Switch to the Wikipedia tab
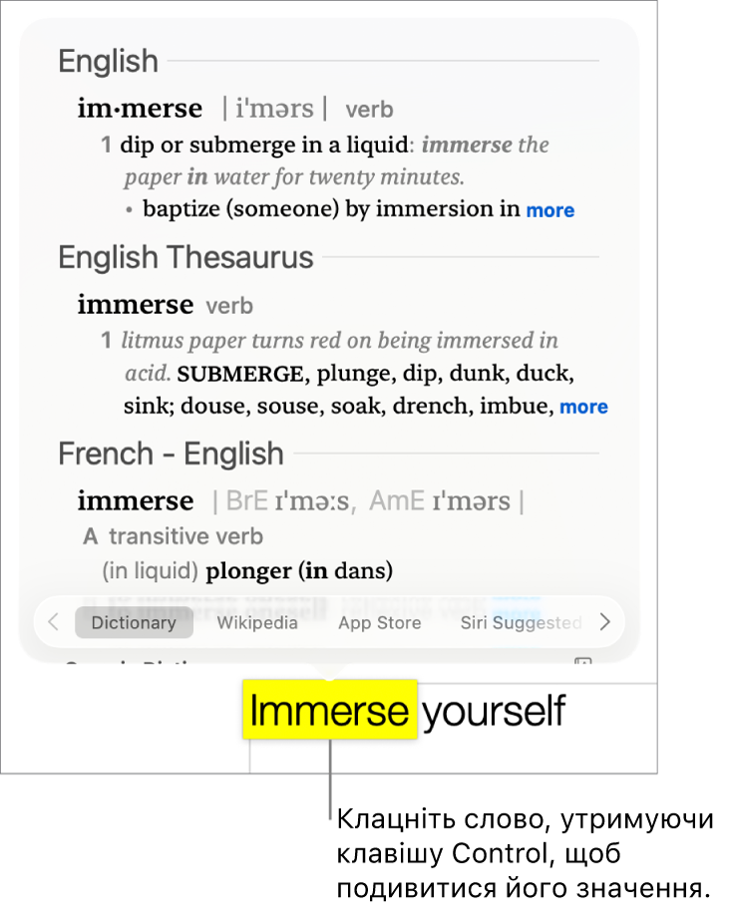730x915 pixels. pos(257,623)
